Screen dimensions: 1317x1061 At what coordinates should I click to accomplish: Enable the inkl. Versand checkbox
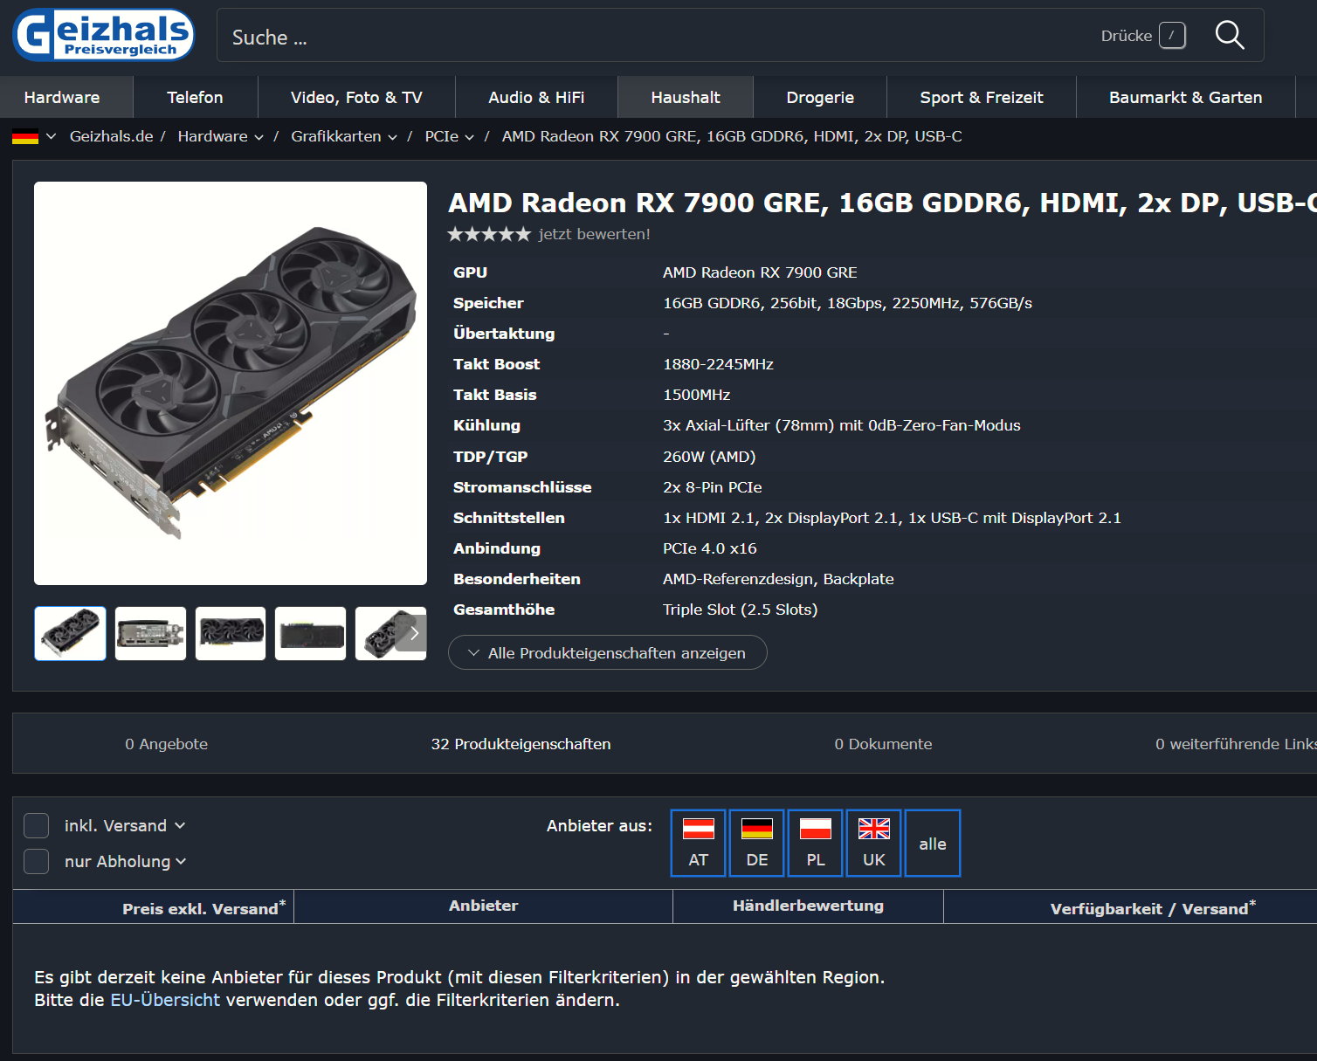(36, 825)
